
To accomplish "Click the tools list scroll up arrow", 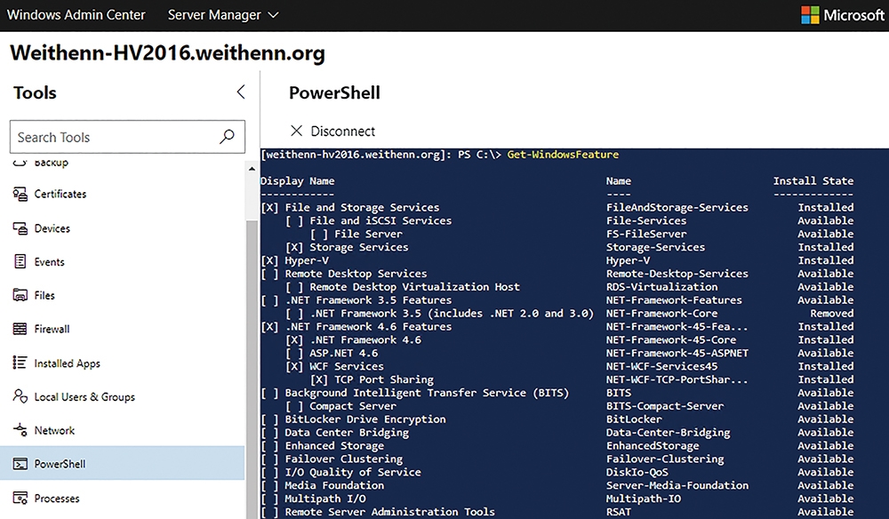I will 252,170.
